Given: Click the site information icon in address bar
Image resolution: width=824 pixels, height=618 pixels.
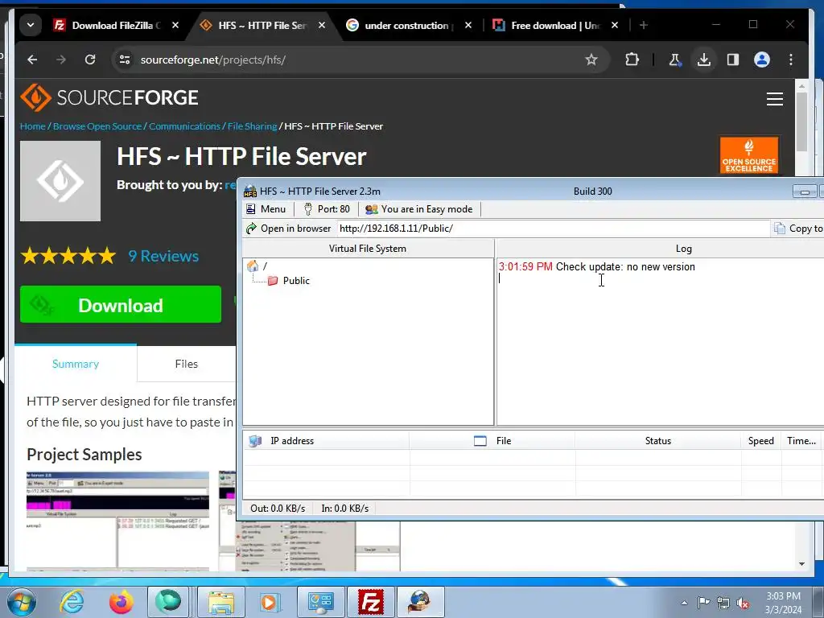Looking at the screenshot, I should point(125,60).
